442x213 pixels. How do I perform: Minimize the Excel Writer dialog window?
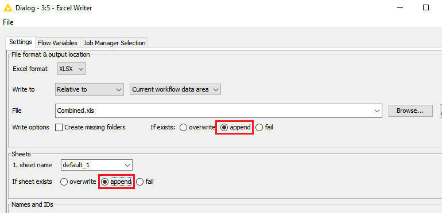click(x=400, y=8)
